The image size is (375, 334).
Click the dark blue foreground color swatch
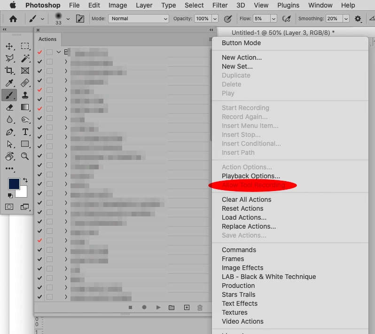click(14, 184)
